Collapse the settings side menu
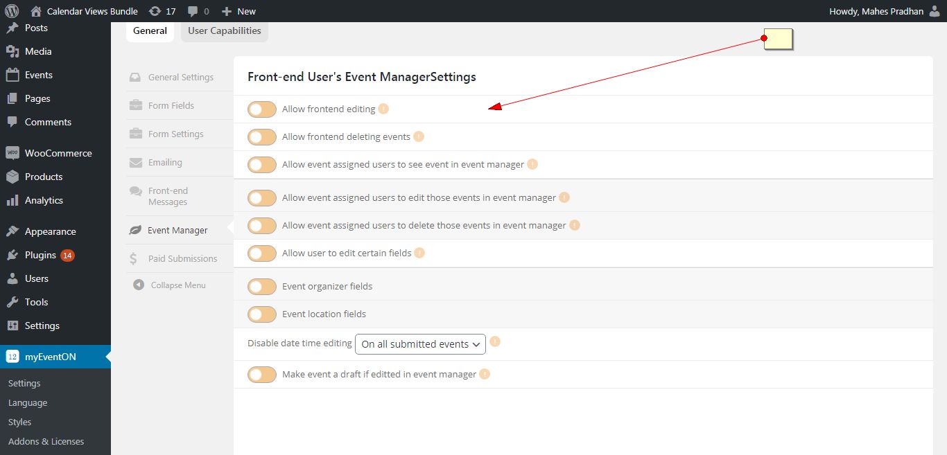This screenshot has width=947, height=455. [171, 285]
